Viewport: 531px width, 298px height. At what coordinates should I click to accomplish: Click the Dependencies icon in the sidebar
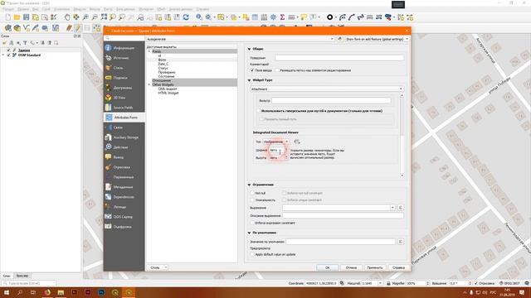[109, 197]
